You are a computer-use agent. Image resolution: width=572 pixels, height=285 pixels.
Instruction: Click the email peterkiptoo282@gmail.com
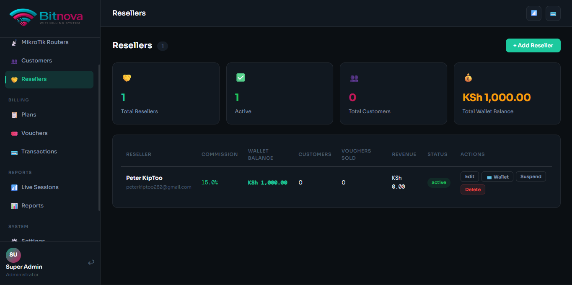159,187
